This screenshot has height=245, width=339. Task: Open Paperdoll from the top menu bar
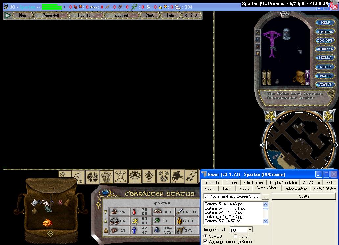51,15
